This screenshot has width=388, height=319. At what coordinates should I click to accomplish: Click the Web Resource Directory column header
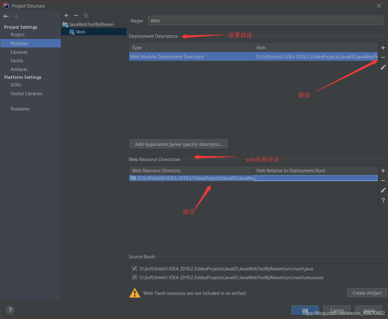pyautogui.click(x=191, y=171)
